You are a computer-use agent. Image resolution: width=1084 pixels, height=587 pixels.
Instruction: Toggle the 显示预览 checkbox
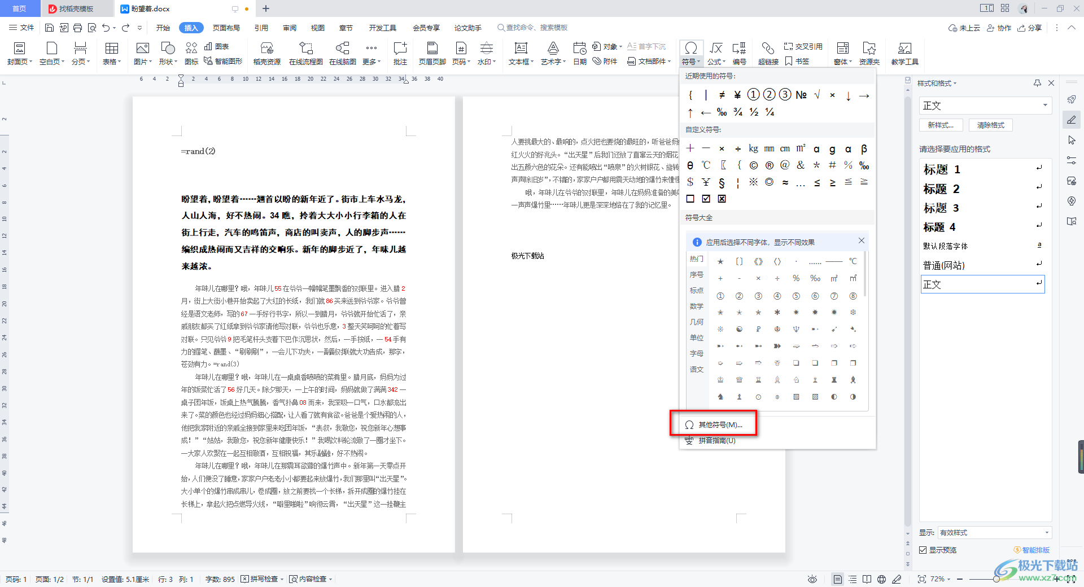[x=923, y=550]
